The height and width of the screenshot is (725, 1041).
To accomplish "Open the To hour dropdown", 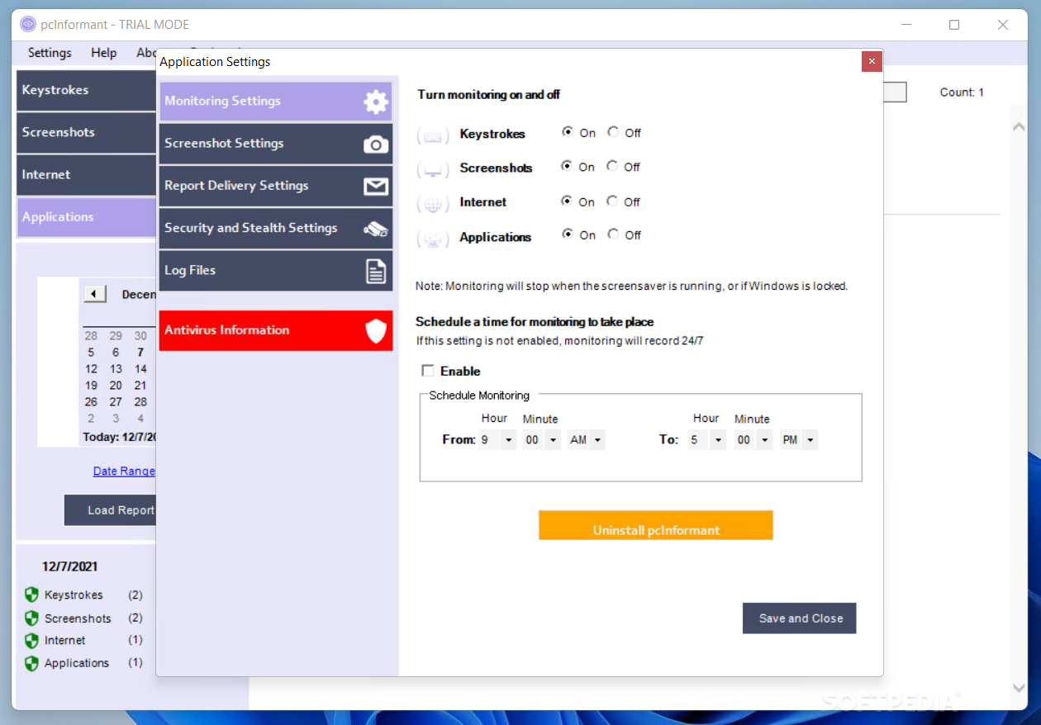I will tap(719, 440).
